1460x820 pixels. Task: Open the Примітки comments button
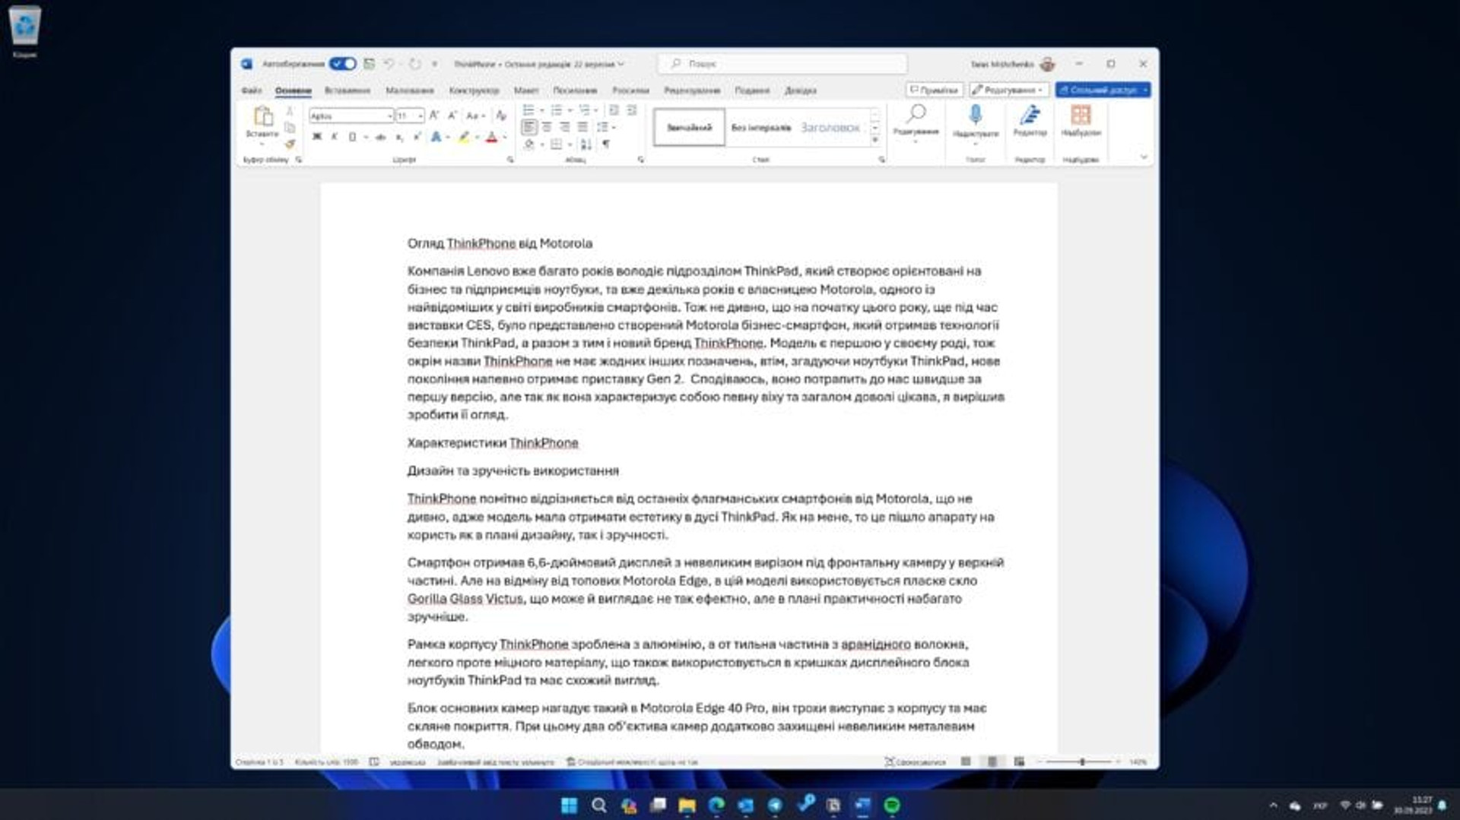click(934, 90)
